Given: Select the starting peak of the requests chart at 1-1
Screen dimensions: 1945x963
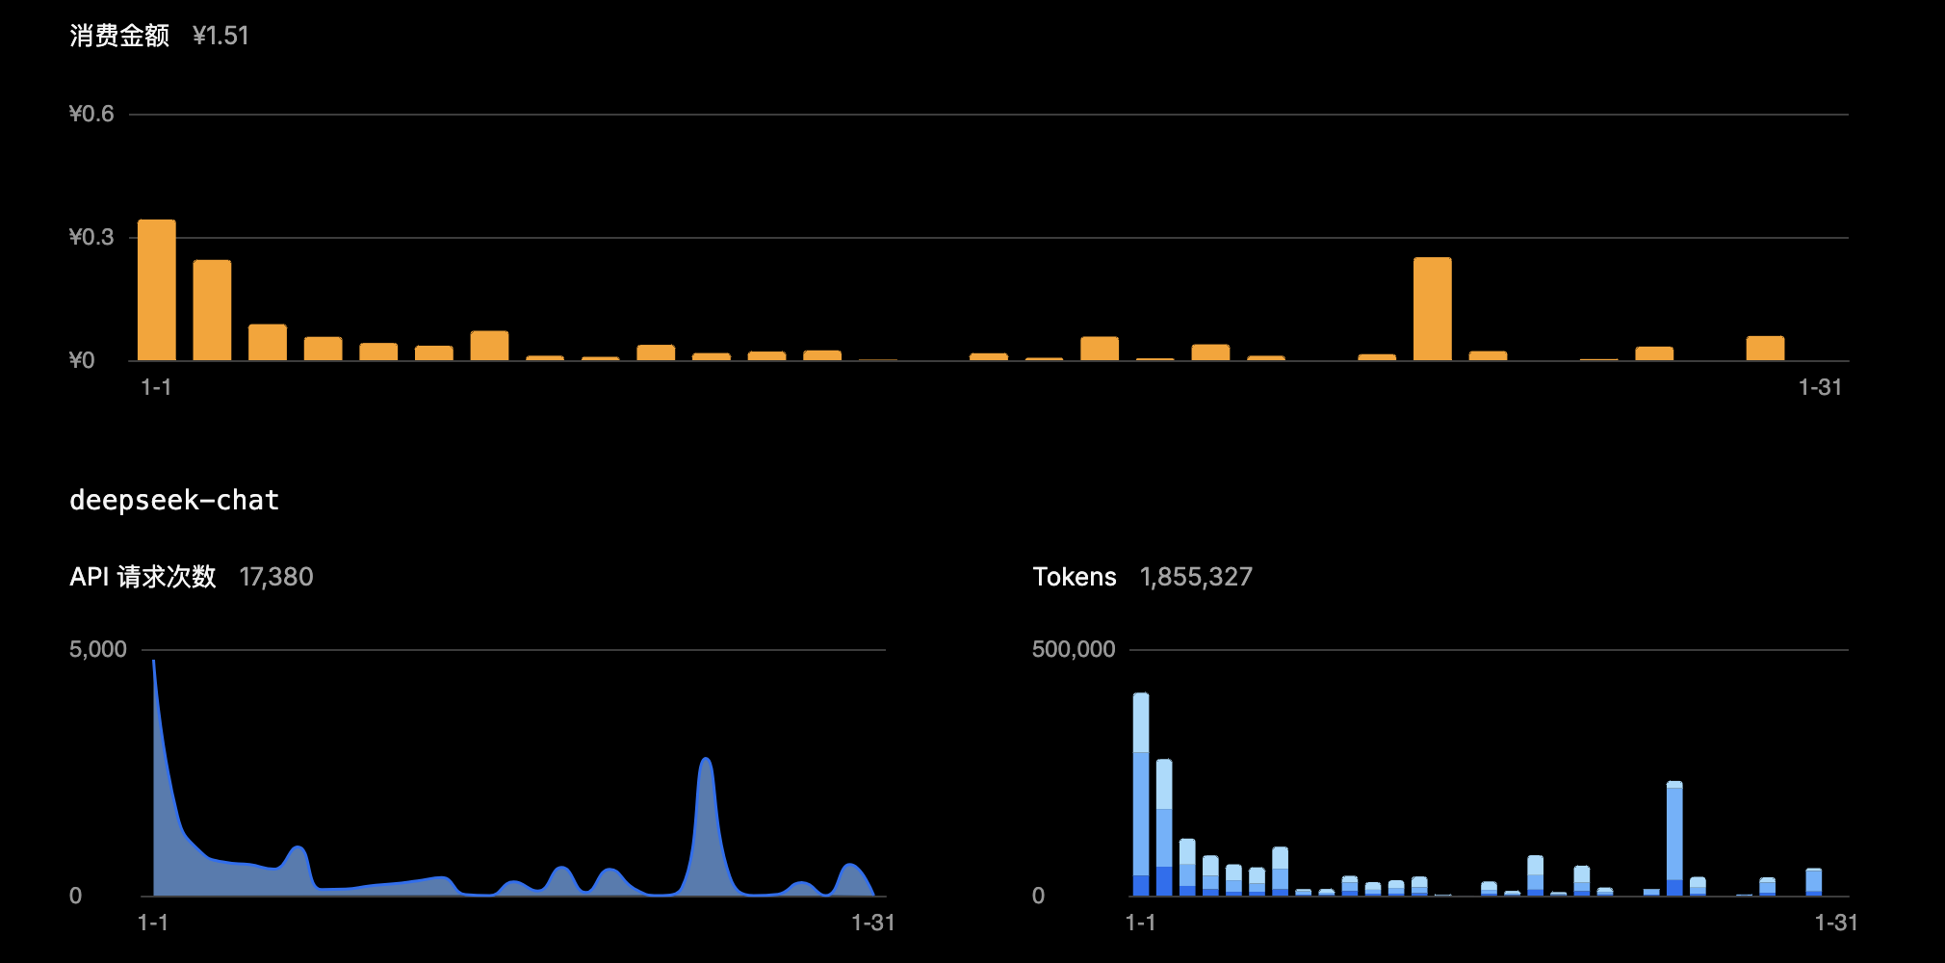Looking at the screenshot, I should coord(154,663).
